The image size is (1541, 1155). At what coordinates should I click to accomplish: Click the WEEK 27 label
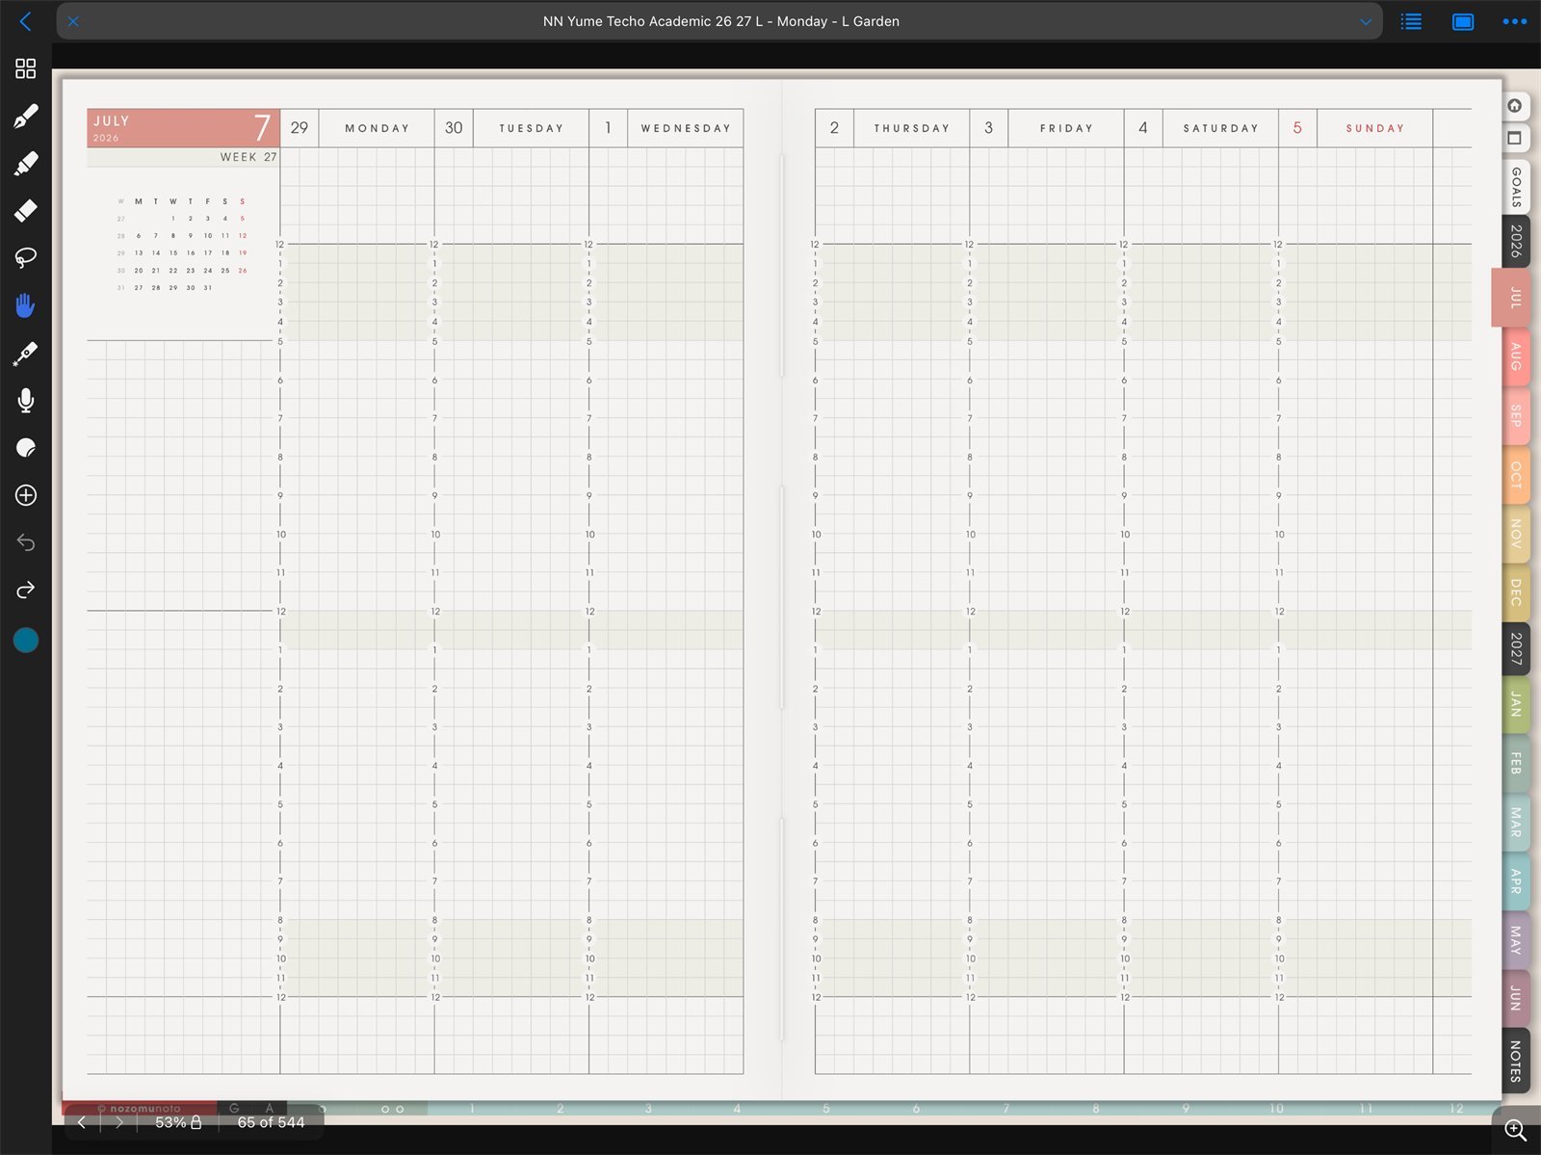click(248, 157)
